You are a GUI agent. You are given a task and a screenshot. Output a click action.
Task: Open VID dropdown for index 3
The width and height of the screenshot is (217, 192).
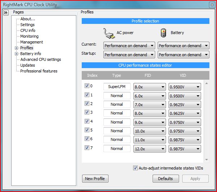click(185, 113)
